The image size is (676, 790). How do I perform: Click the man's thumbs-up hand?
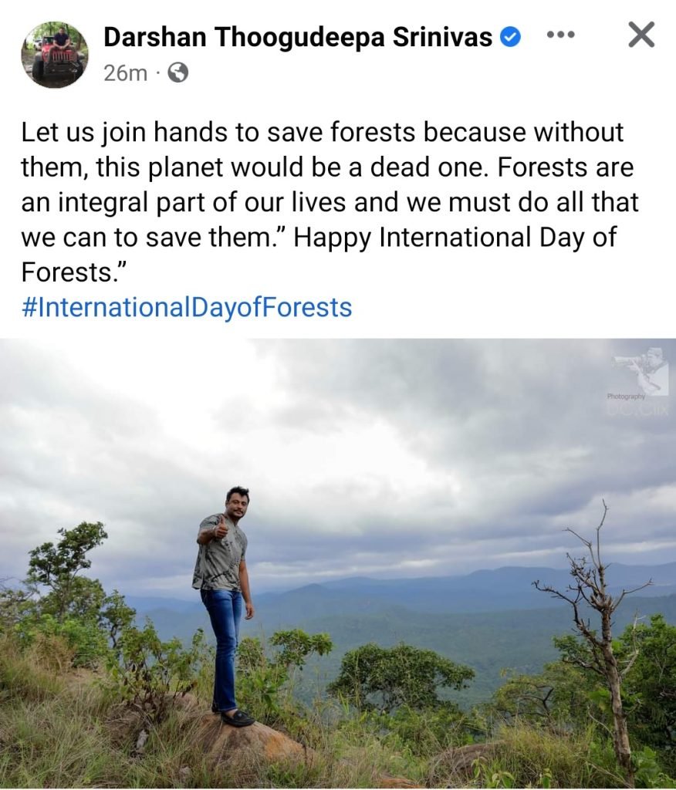pos(220,529)
